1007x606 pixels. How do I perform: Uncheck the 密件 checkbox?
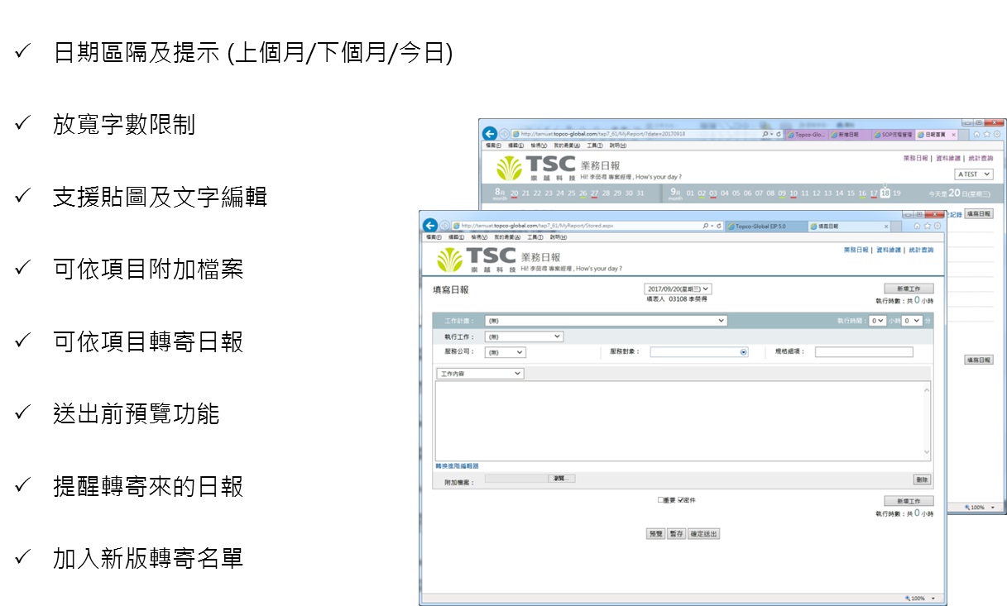tap(681, 500)
